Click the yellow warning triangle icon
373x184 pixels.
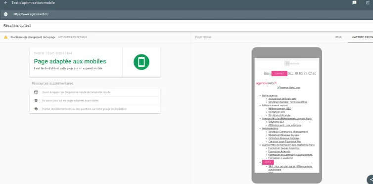(6, 37)
